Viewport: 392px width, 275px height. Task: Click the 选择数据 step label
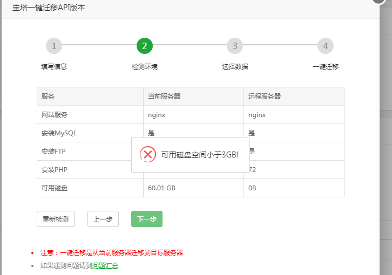click(235, 67)
